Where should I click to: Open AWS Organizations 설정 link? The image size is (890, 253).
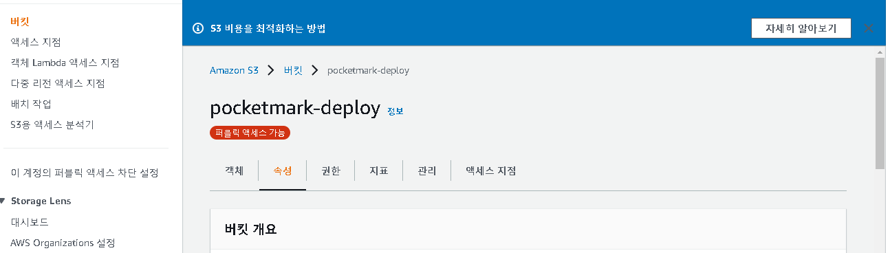[63, 243]
